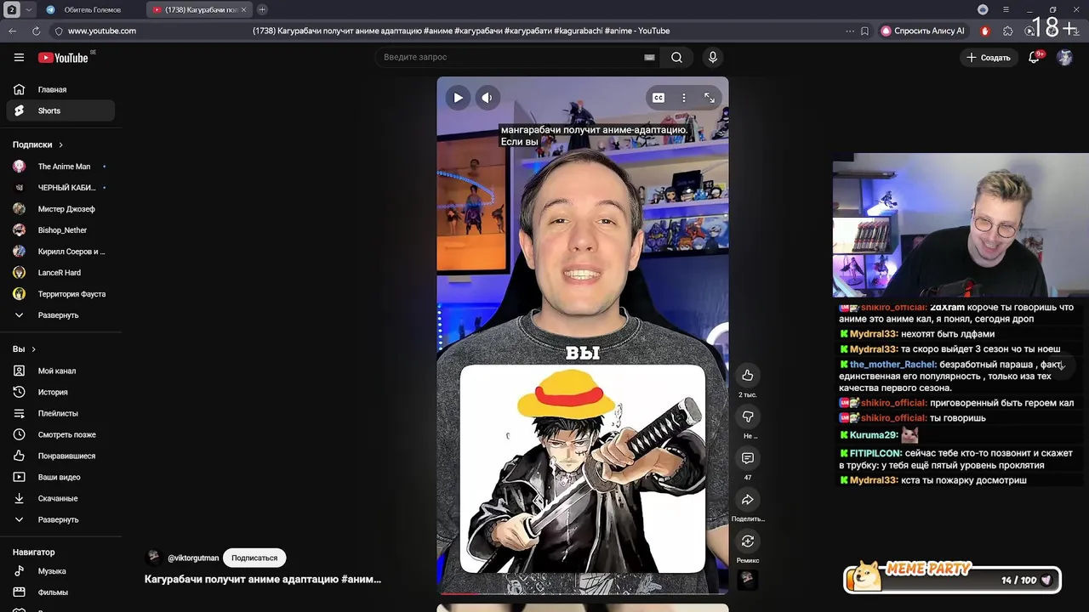Image resolution: width=1089 pixels, height=612 pixels.
Task: Open Мой канал
Action: point(60,371)
